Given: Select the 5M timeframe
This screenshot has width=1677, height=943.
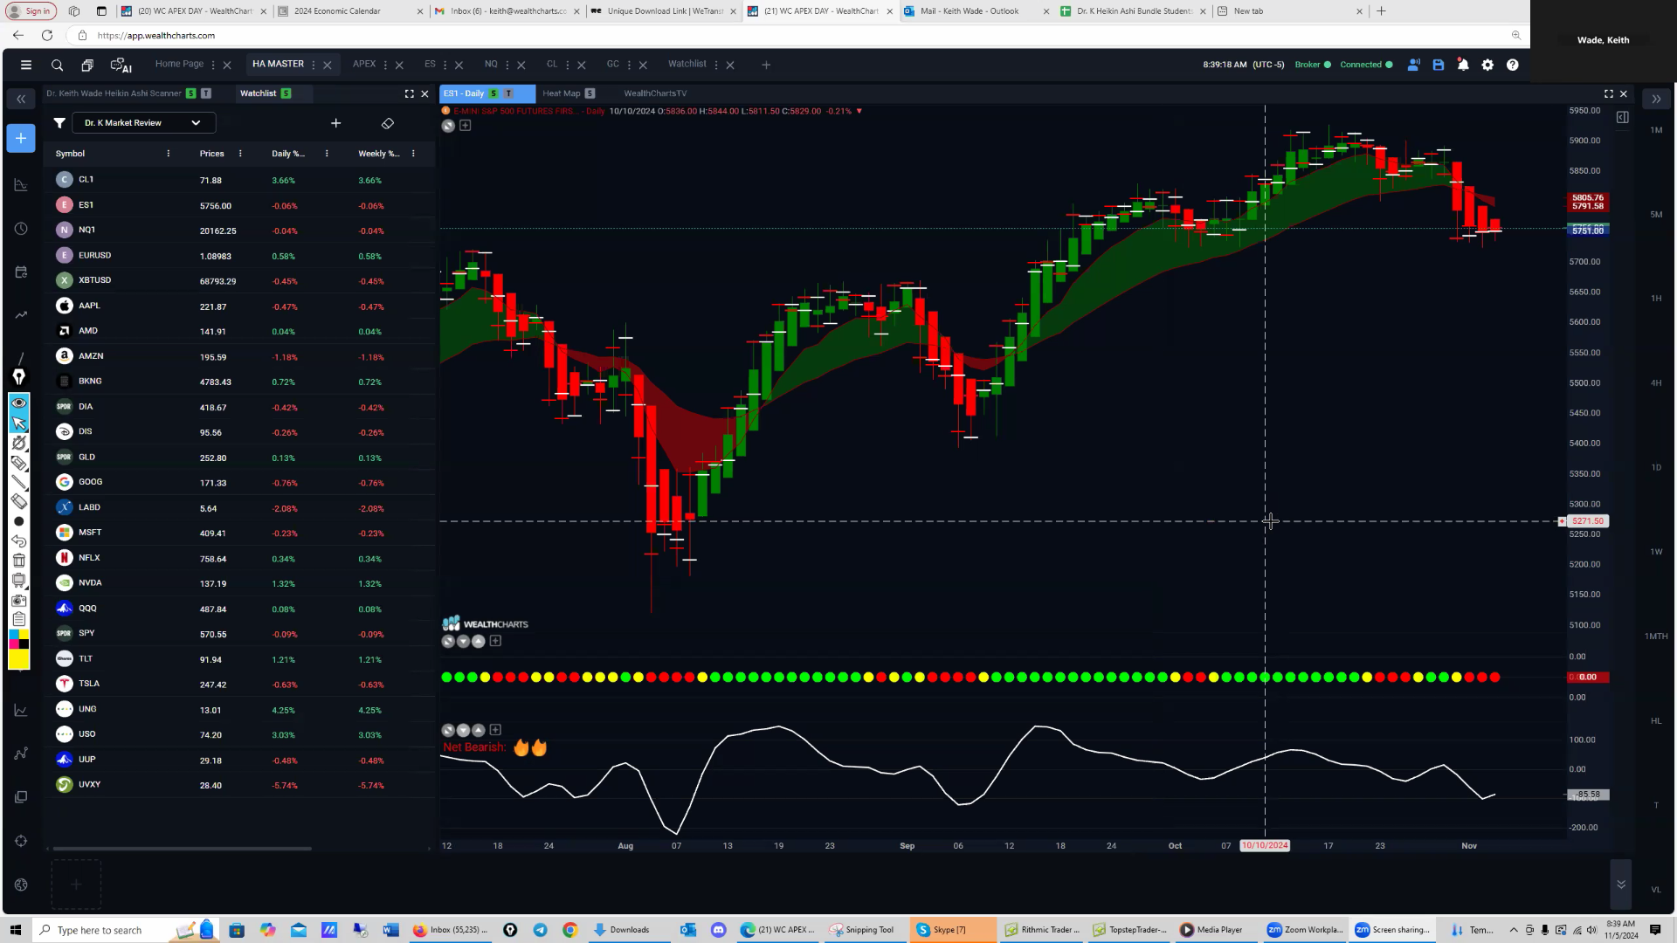Looking at the screenshot, I should coord(1656,214).
